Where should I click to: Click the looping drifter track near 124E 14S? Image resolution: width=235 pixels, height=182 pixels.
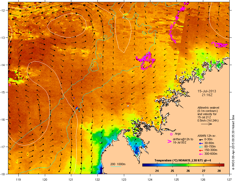146,60
